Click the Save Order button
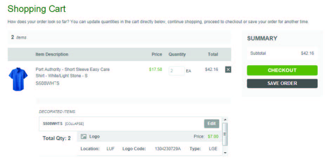 (x=282, y=84)
